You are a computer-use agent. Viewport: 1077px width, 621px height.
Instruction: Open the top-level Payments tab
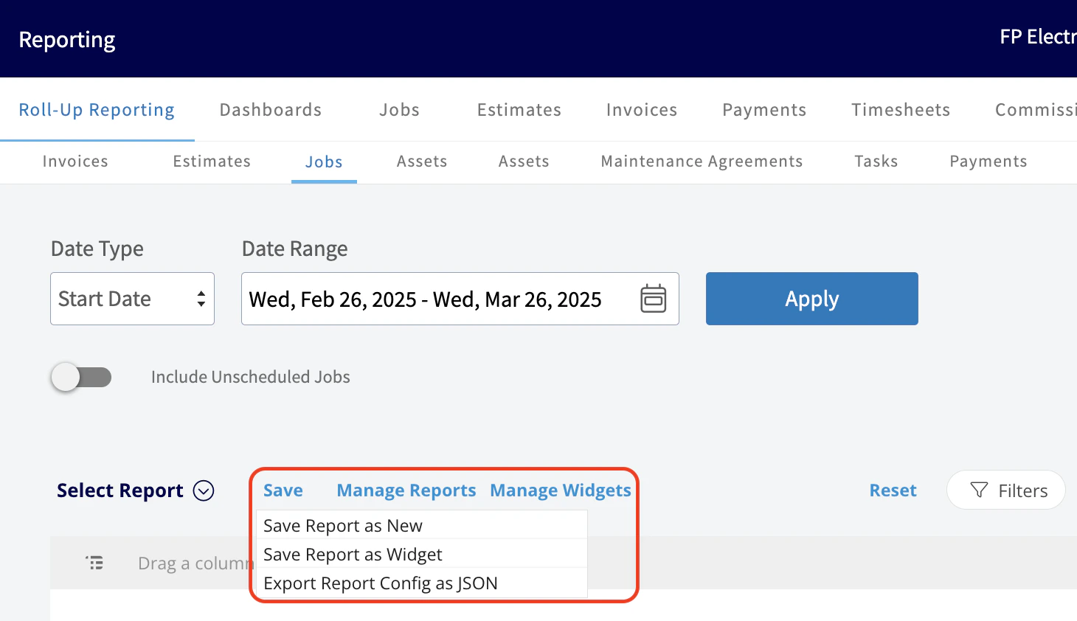pos(764,110)
